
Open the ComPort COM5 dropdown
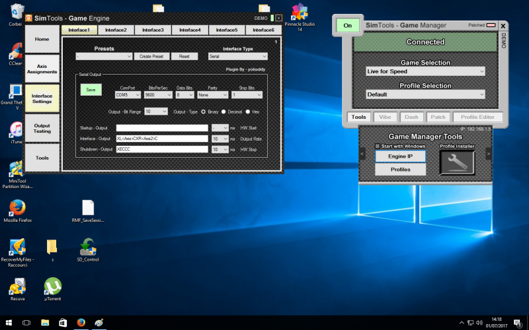(128, 95)
